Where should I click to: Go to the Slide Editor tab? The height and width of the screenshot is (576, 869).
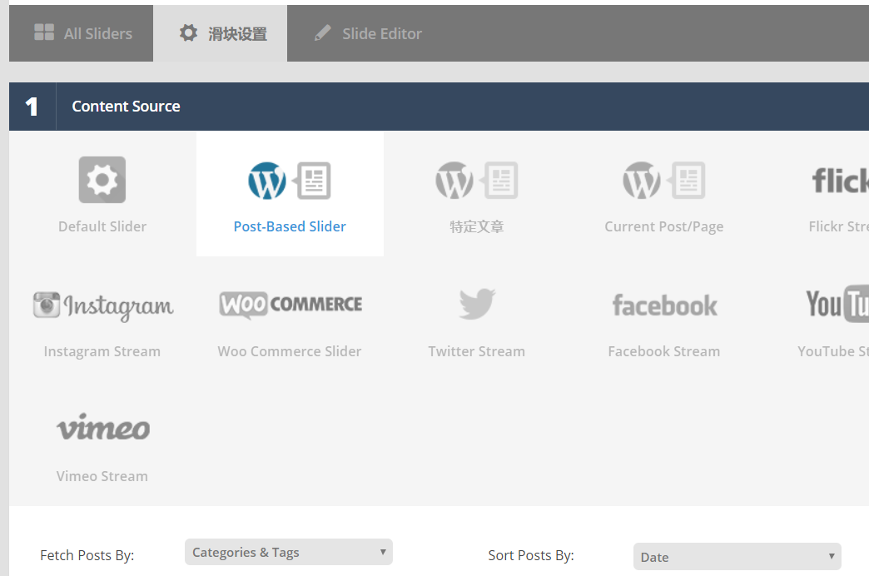click(x=367, y=33)
